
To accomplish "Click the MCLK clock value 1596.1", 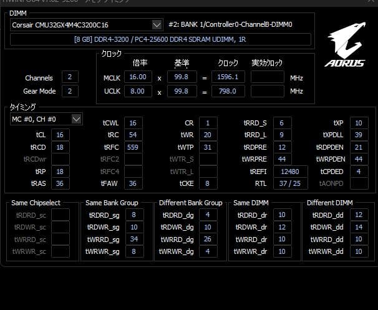I will tap(228, 77).
